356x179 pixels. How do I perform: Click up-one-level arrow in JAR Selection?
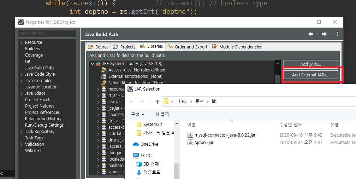[158, 102]
